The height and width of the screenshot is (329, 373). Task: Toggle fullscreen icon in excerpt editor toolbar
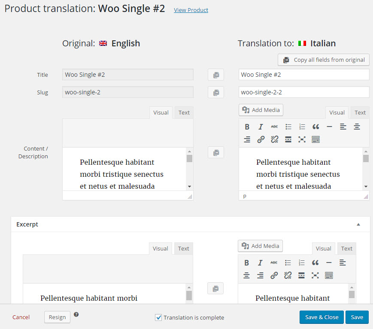(315, 275)
